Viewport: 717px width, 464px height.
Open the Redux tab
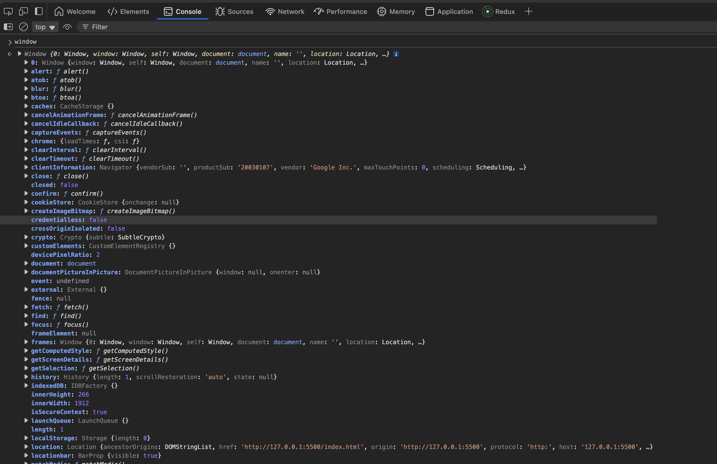click(x=499, y=11)
